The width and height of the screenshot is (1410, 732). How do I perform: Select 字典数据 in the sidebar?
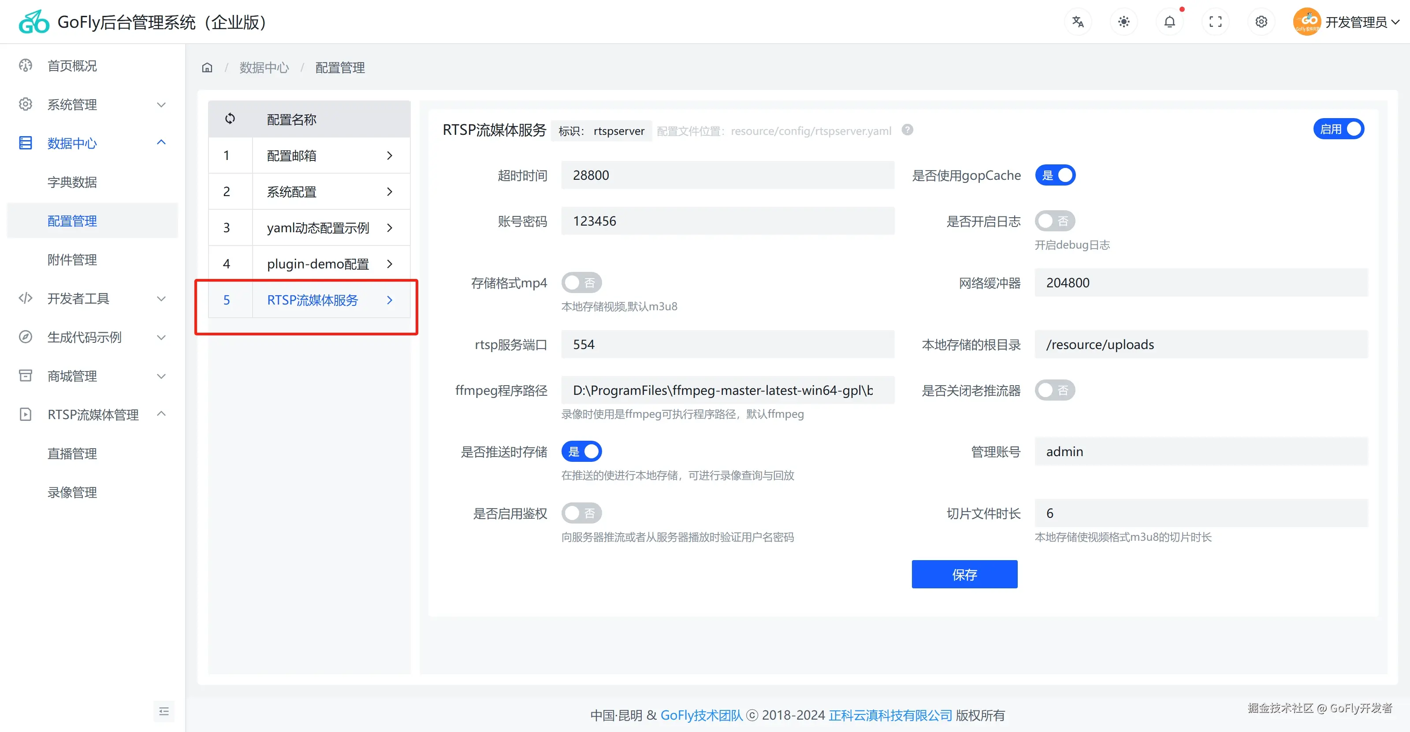pos(72,182)
